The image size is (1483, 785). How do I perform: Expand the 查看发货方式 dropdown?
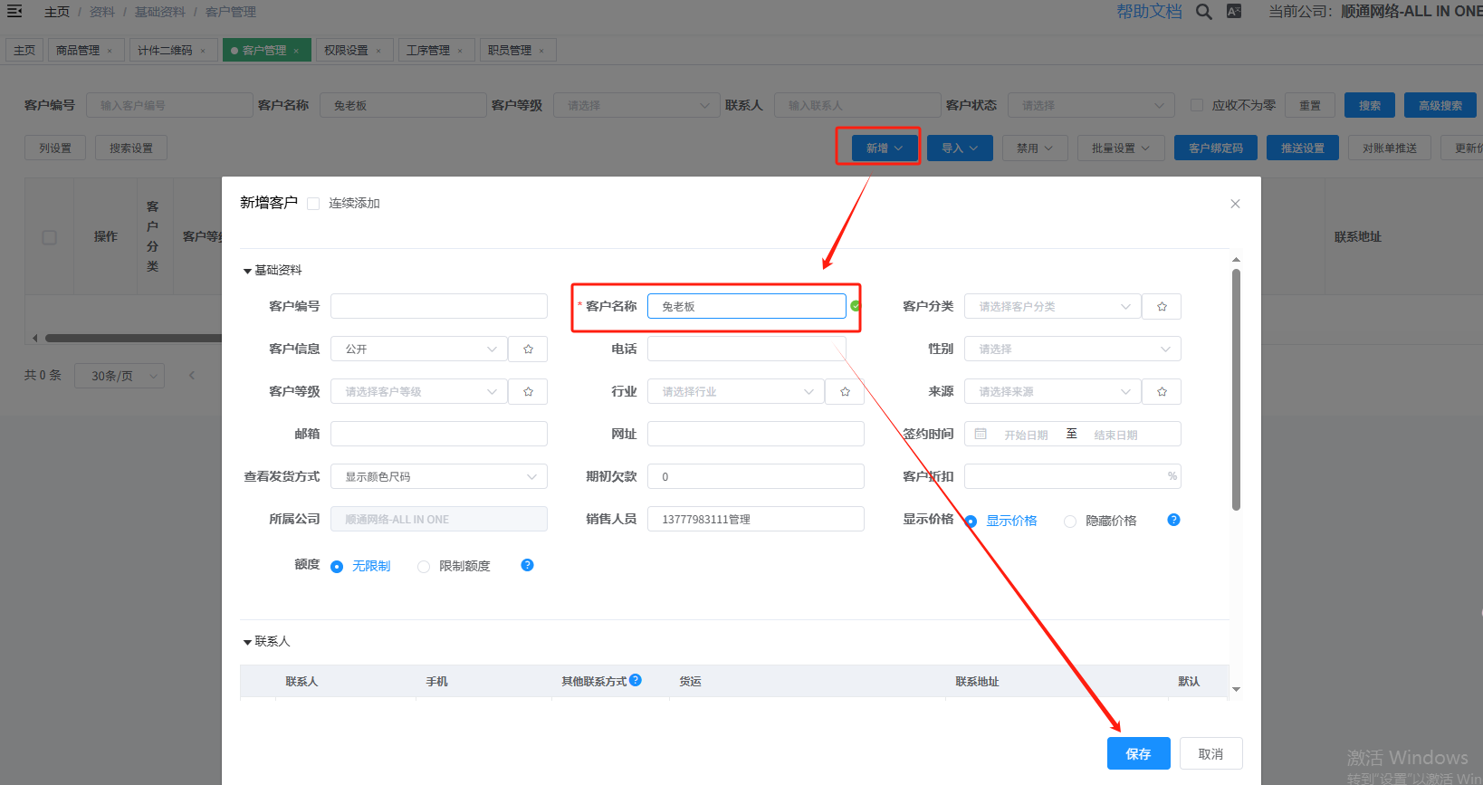(438, 477)
